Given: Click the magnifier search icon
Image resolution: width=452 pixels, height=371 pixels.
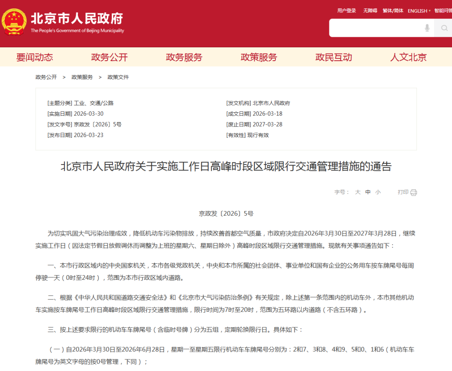Looking at the screenshot, I should coord(444,28).
